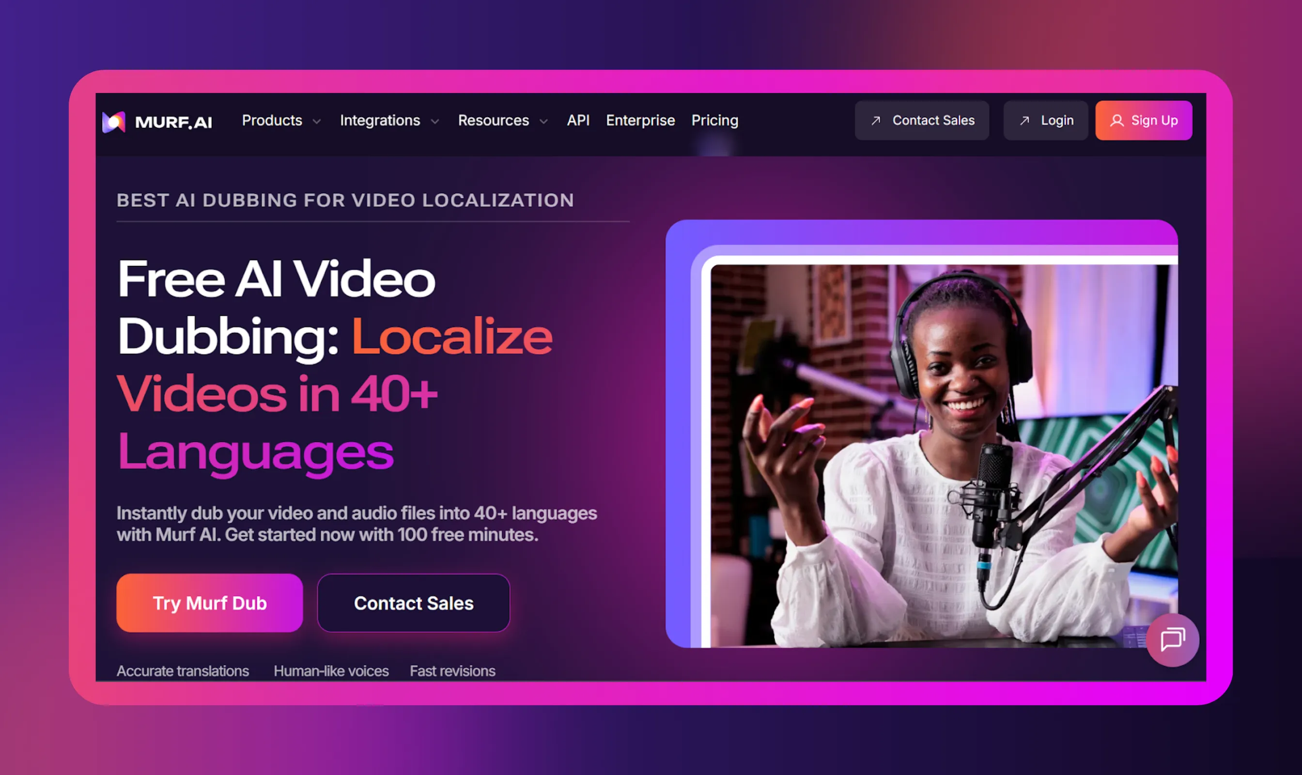The image size is (1302, 775).
Task: Open the Pricing page
Action: pyautogui.click(x=714, y=121)
